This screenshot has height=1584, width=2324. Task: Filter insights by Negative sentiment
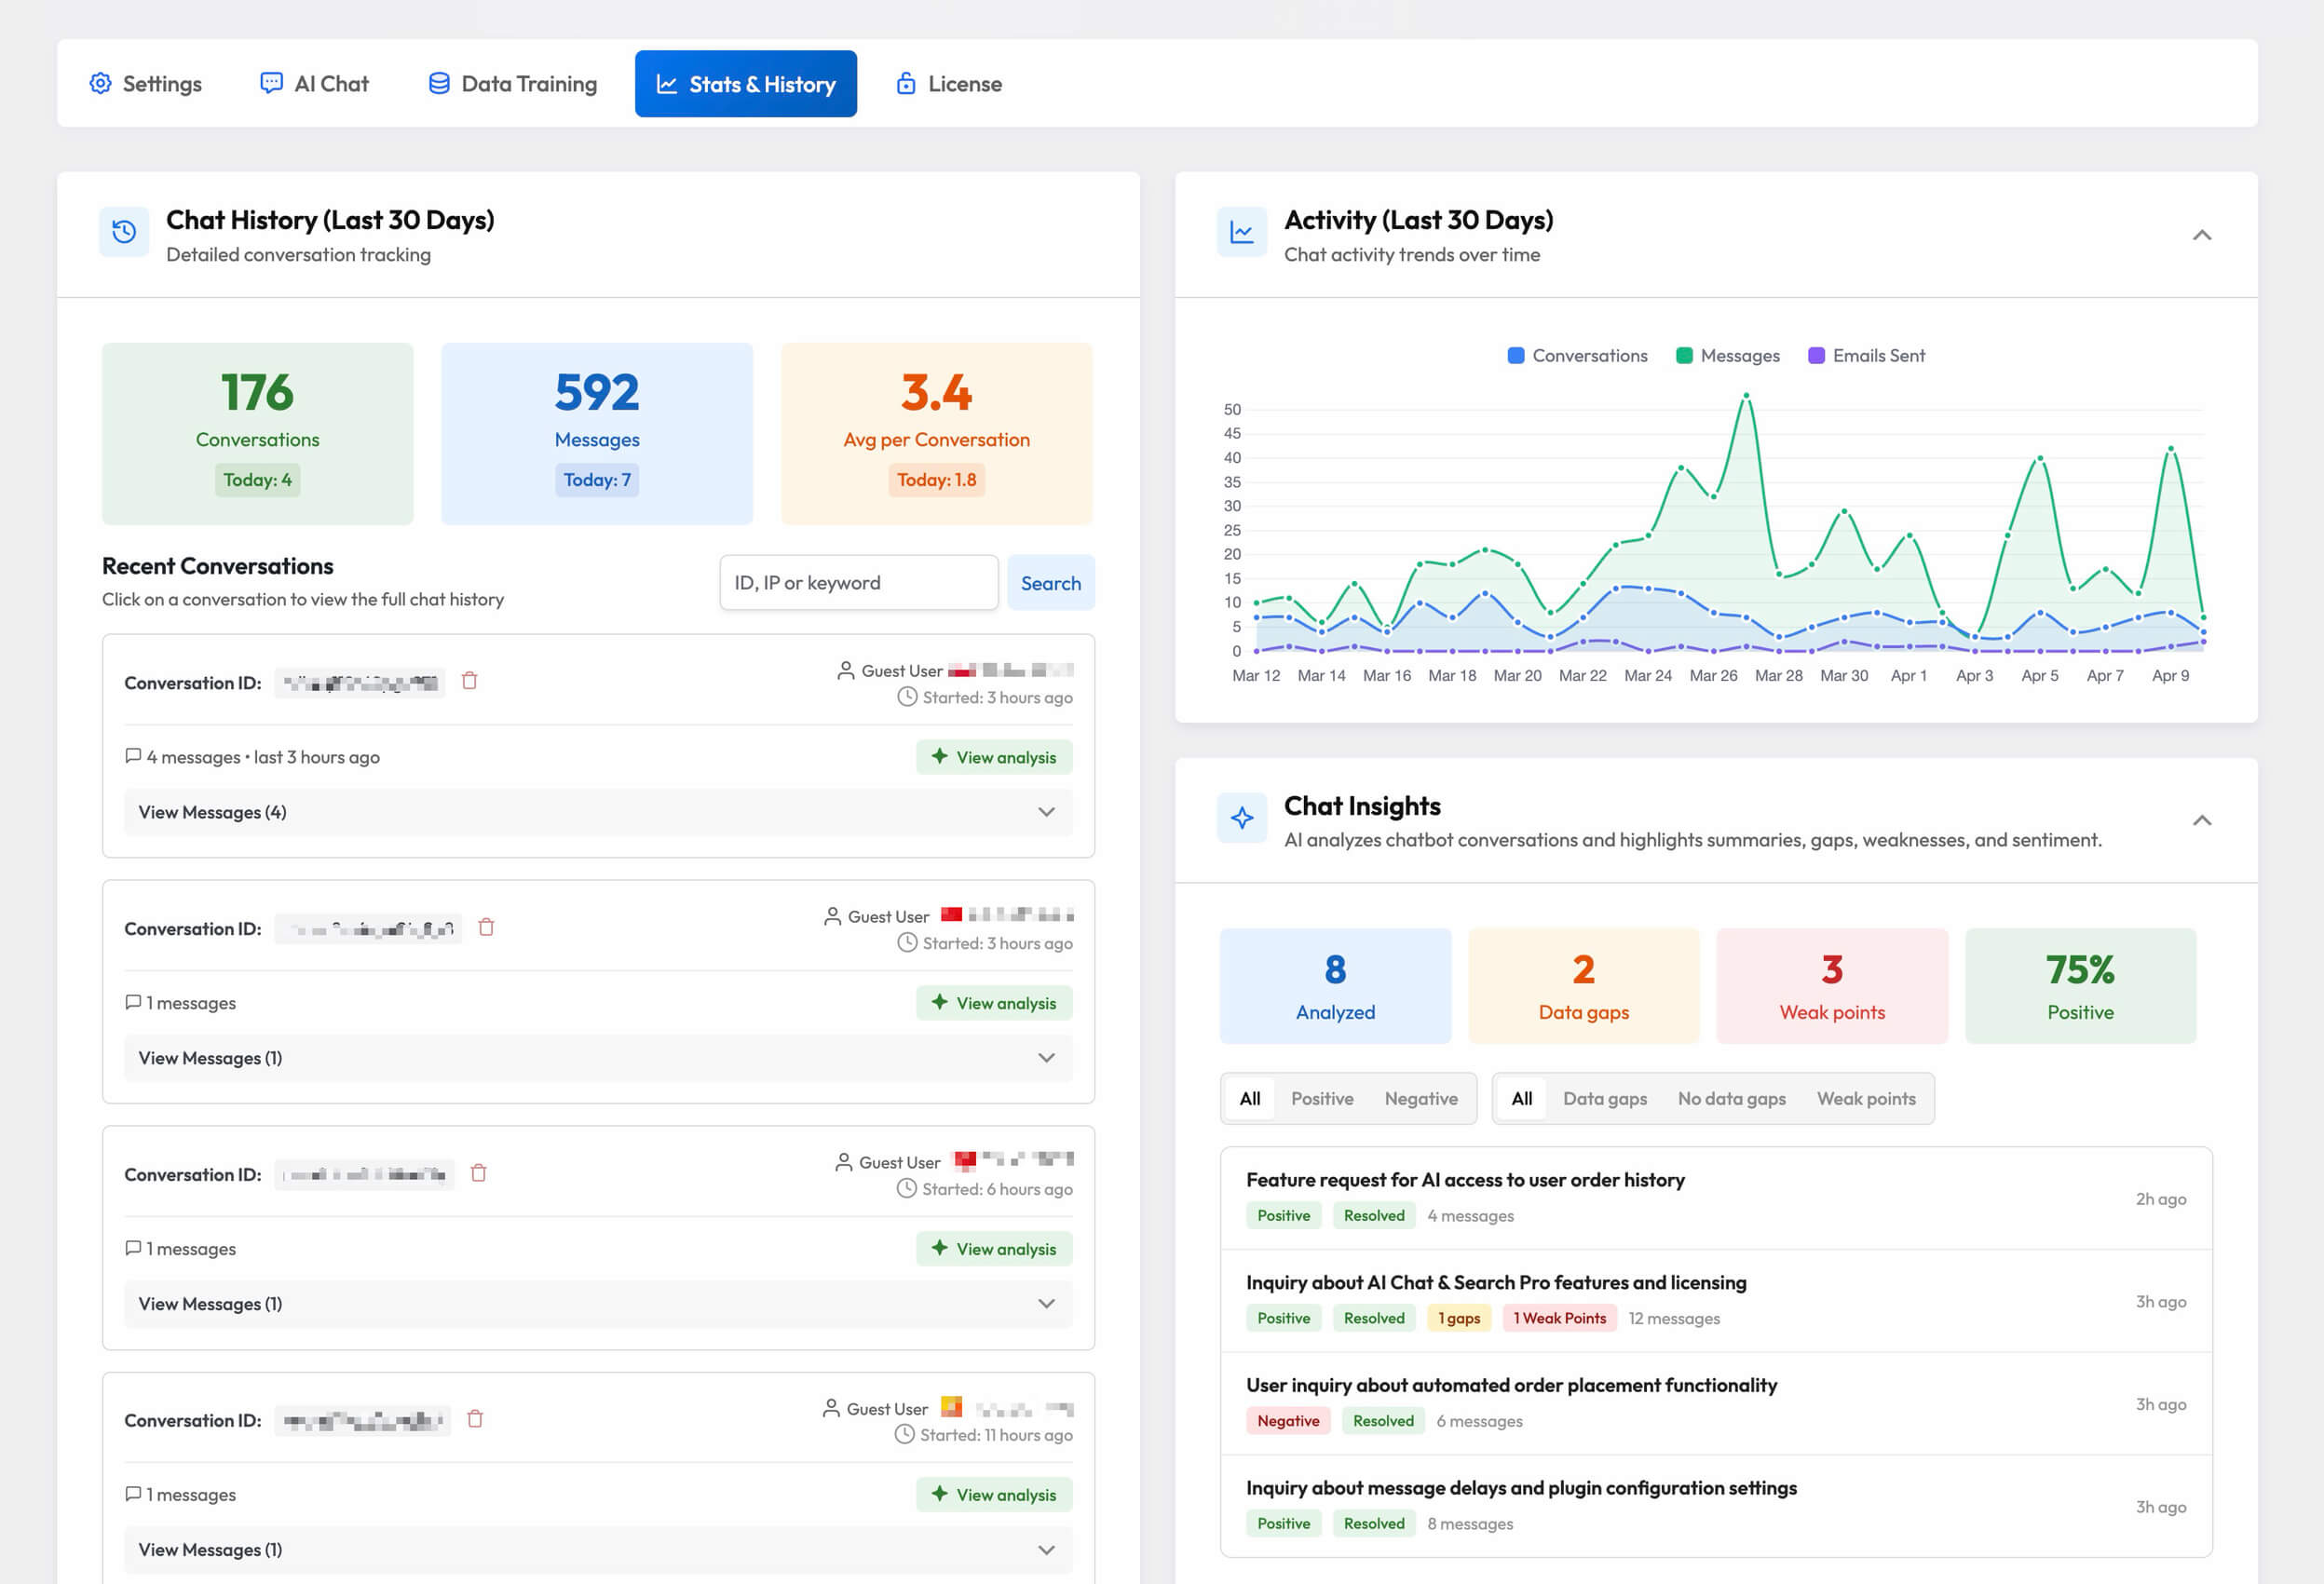[1420, 1099]
